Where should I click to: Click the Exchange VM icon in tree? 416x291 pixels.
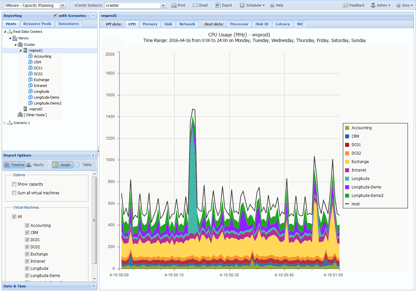[31, 80]
